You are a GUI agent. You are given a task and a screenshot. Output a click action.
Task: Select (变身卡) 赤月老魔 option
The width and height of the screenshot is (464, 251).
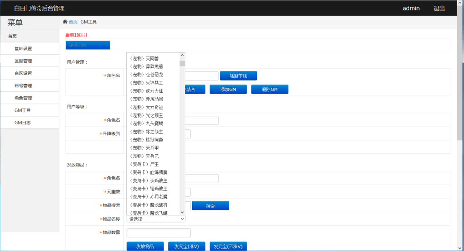(x=149, y=197)
